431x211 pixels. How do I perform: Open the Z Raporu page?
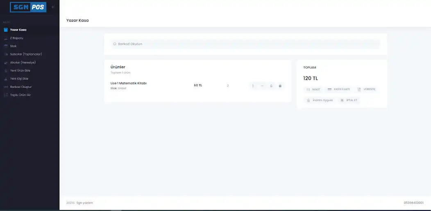[x=16, y=38]
